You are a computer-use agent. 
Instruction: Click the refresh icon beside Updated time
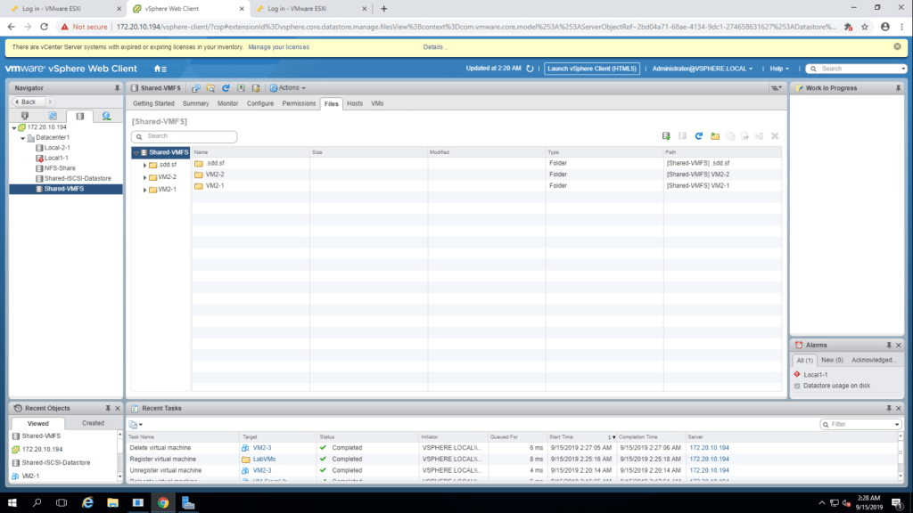(530, 69)
